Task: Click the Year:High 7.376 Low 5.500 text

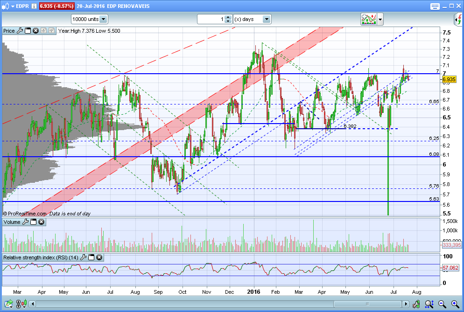Action: 89,31
